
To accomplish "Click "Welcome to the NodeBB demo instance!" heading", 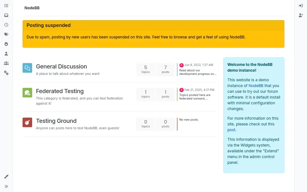I will (x=250, y=68).
